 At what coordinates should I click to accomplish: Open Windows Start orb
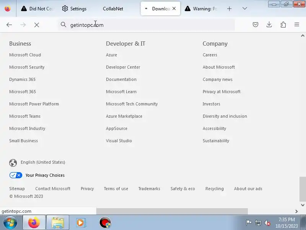pos(10,222)
